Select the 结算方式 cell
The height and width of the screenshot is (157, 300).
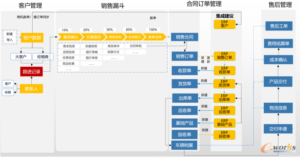[x=113, y=52]
